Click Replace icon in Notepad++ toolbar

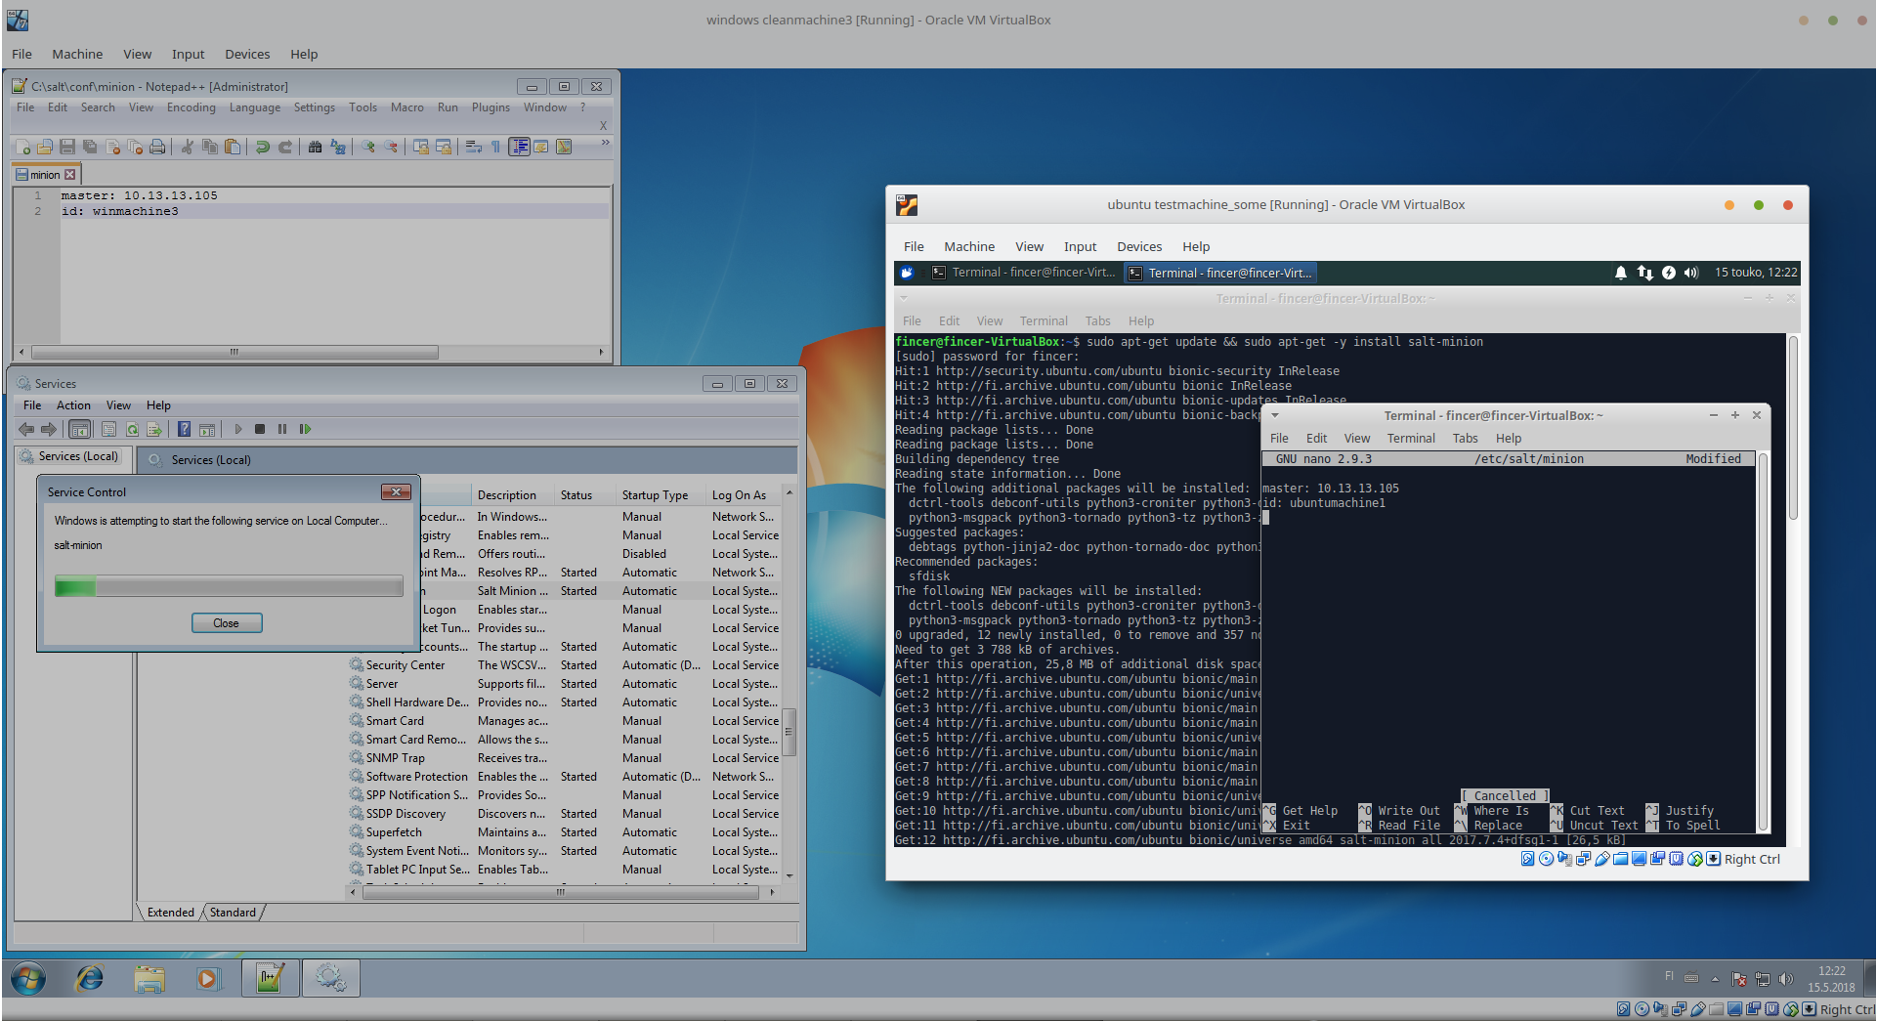[x=338, y=147]
